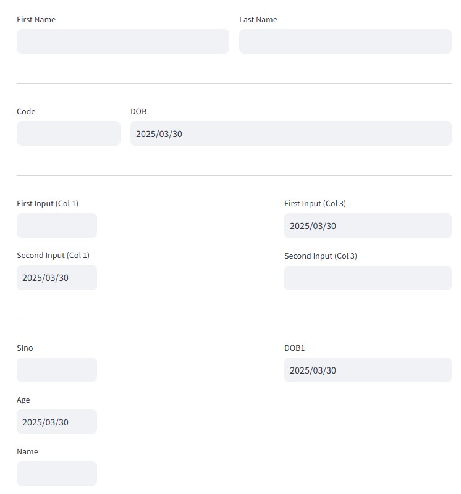This screenshot has height=494, width=461.
Task: Click the Second Input (Col 1) date field
Action: coord(56,277)
